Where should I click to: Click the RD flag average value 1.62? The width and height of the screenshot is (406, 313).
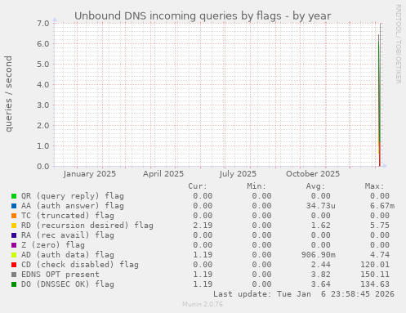pyautogui.click(x=321, y=226)
